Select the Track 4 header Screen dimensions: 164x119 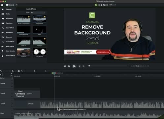point(7,83)
